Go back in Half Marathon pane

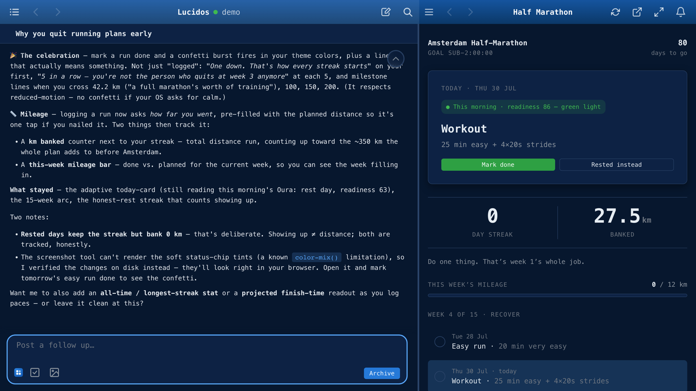tap(450, 12)
